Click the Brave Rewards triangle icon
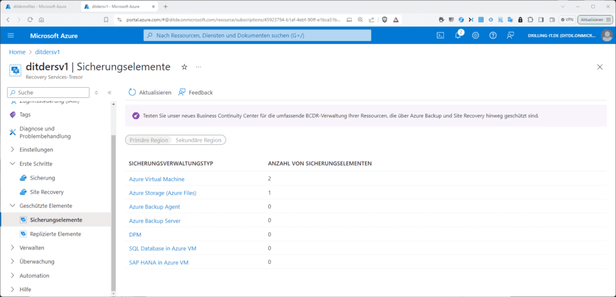Image resolution: width=616 pixels, height=297 pixels. coord(396,20)
